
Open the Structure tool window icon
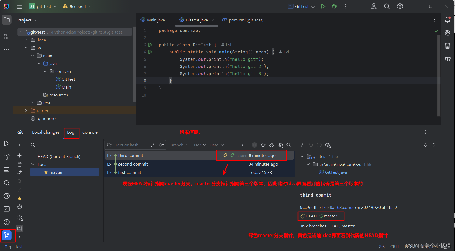(7, 37)
